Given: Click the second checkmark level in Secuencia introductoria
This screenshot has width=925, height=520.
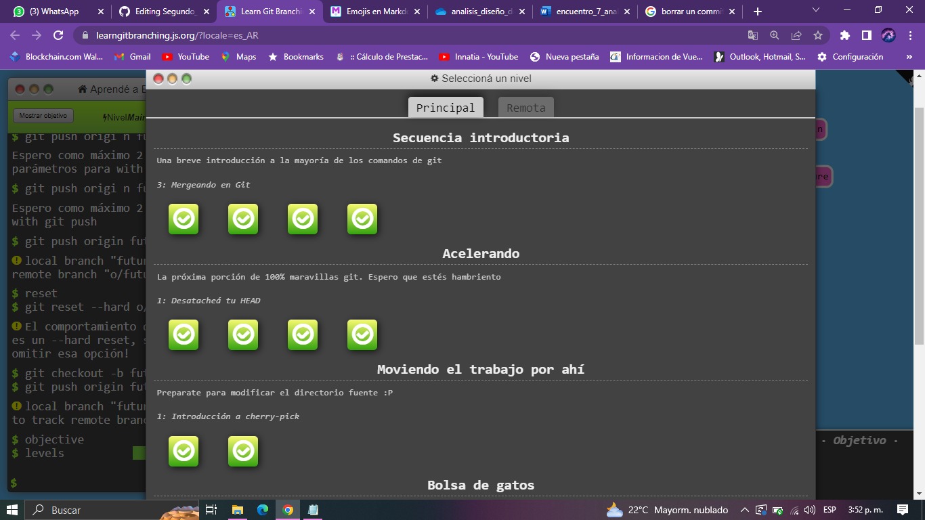Looking at the screenshot, I should [243, 218].
